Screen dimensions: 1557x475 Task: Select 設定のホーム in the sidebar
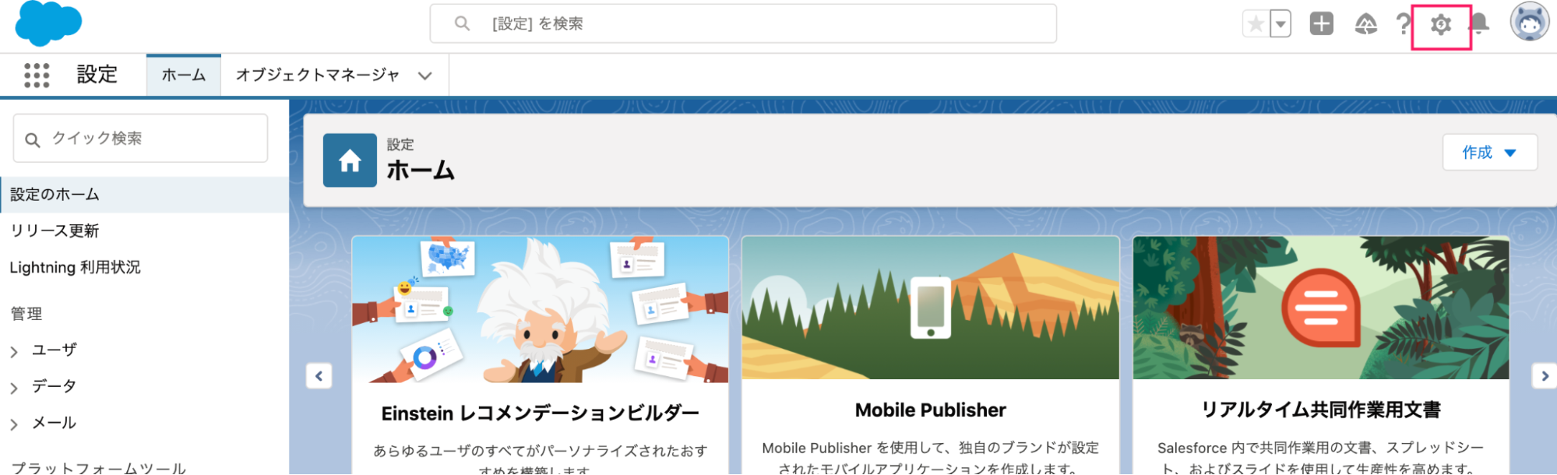pyautogui.click(x=145, y=195)
